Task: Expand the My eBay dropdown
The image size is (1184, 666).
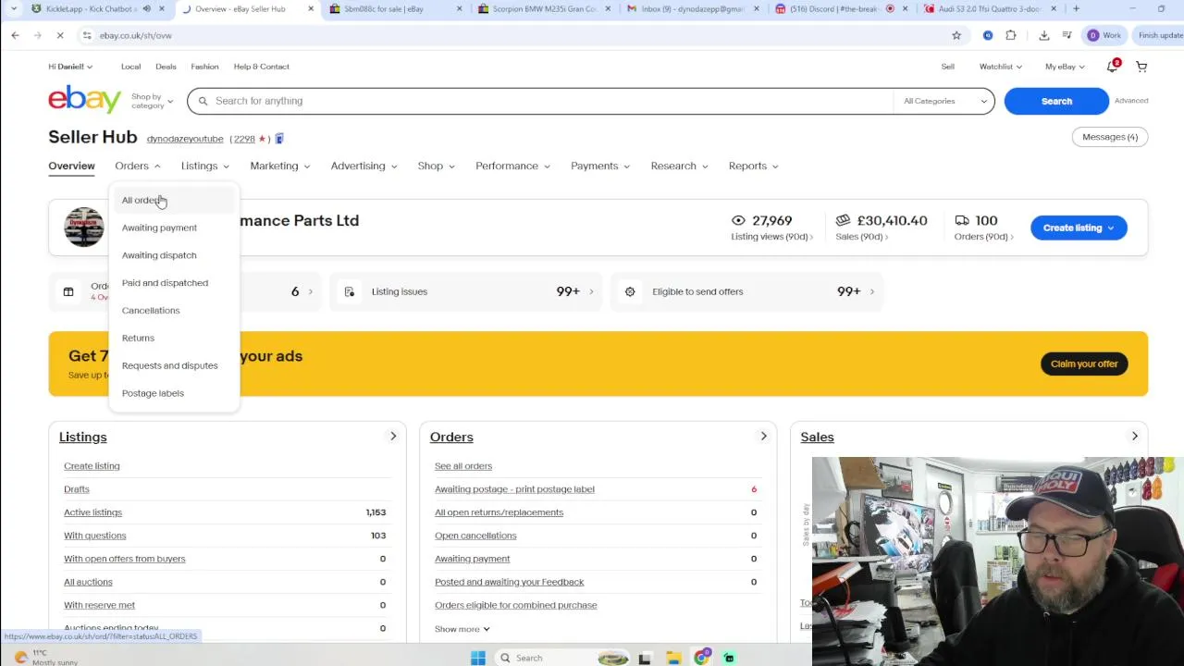Action: click(x=1065, y=67)
